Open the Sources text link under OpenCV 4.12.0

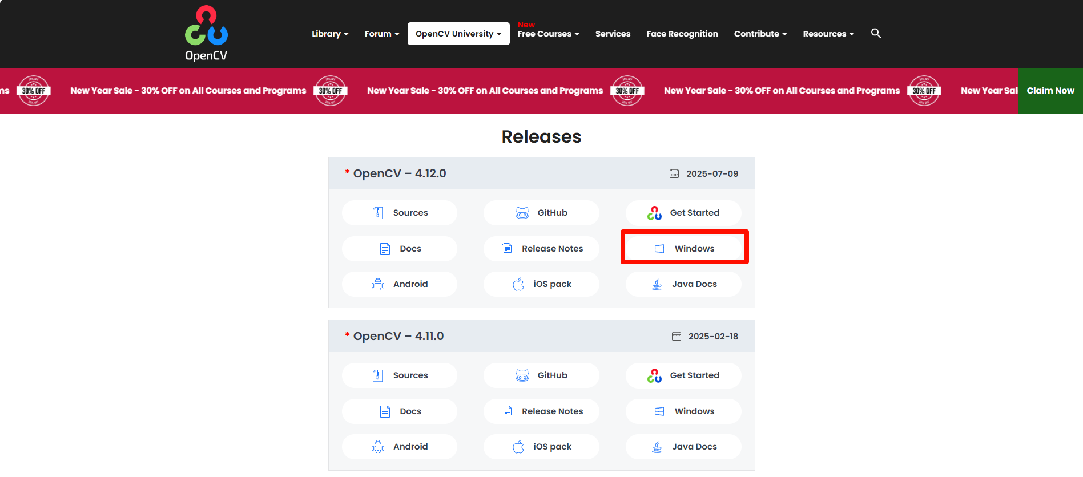pos(410,213)
